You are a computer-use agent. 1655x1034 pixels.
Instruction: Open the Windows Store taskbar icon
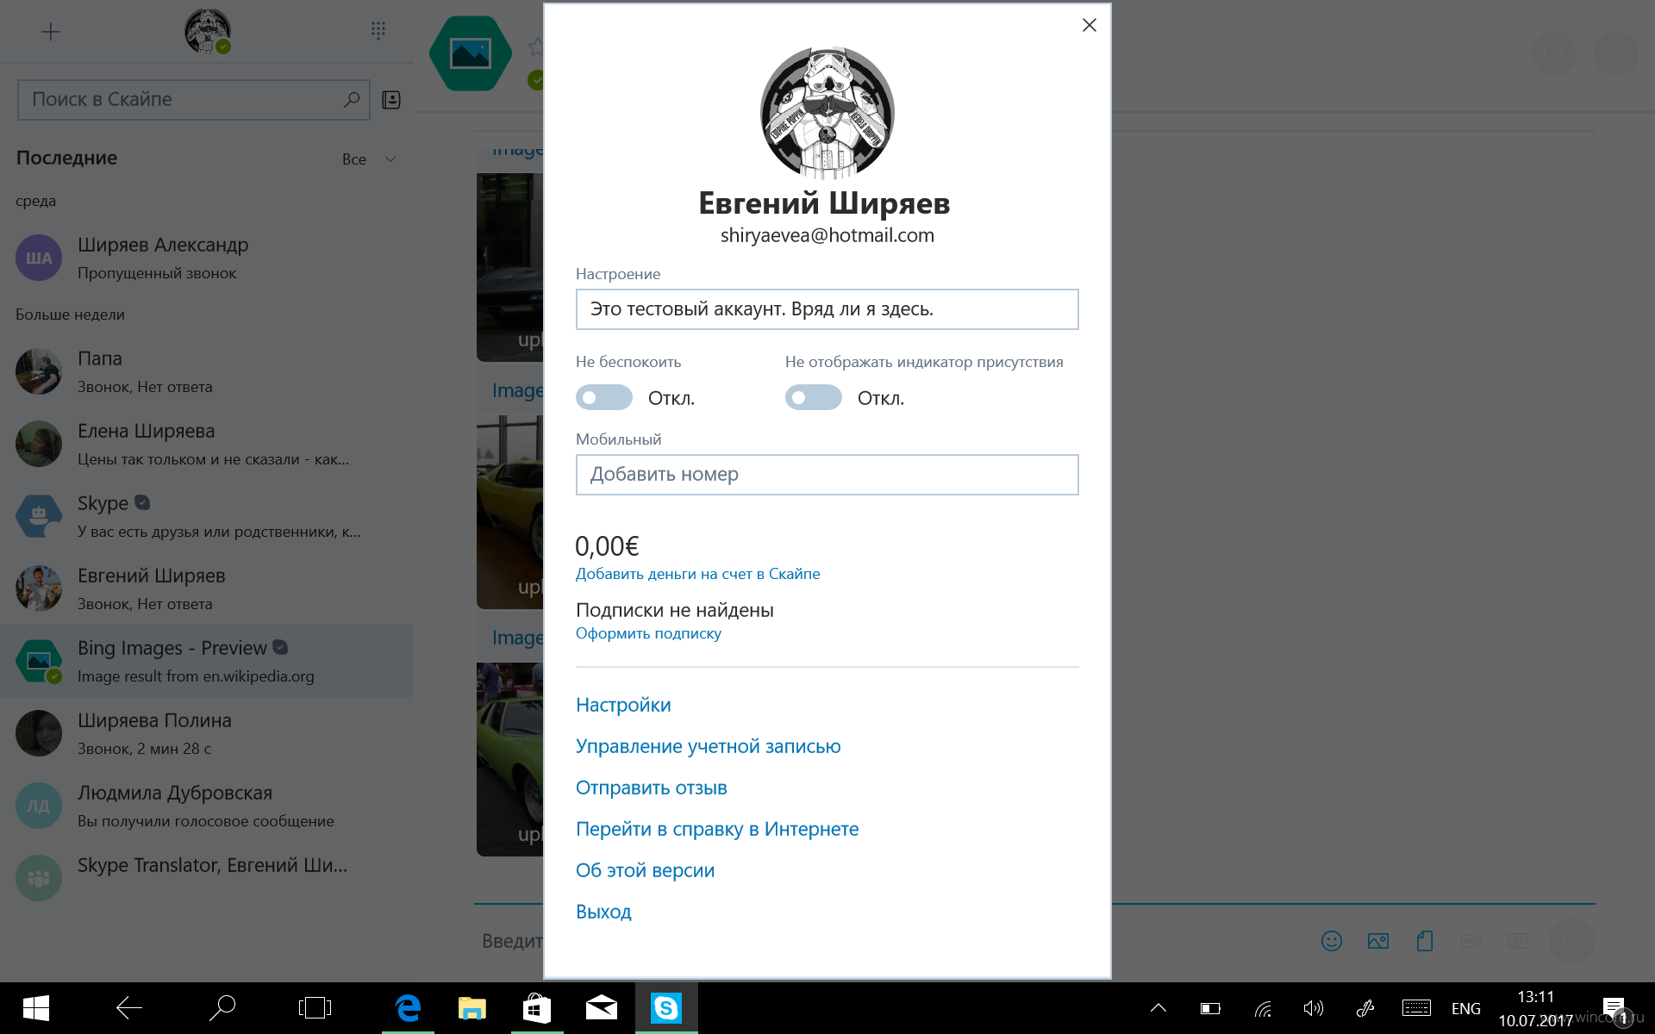click(537, 1008)
